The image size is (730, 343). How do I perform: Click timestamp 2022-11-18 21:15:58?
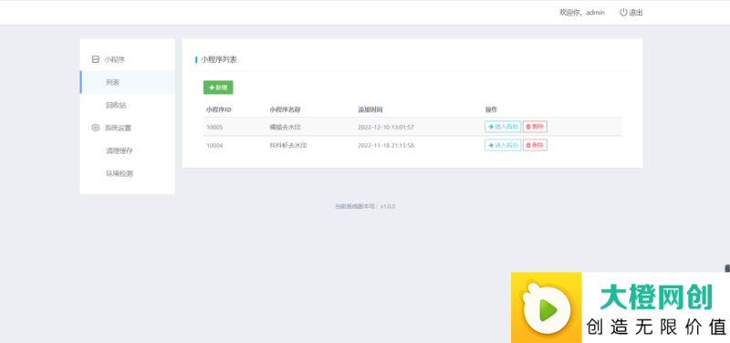click(386, 145)
